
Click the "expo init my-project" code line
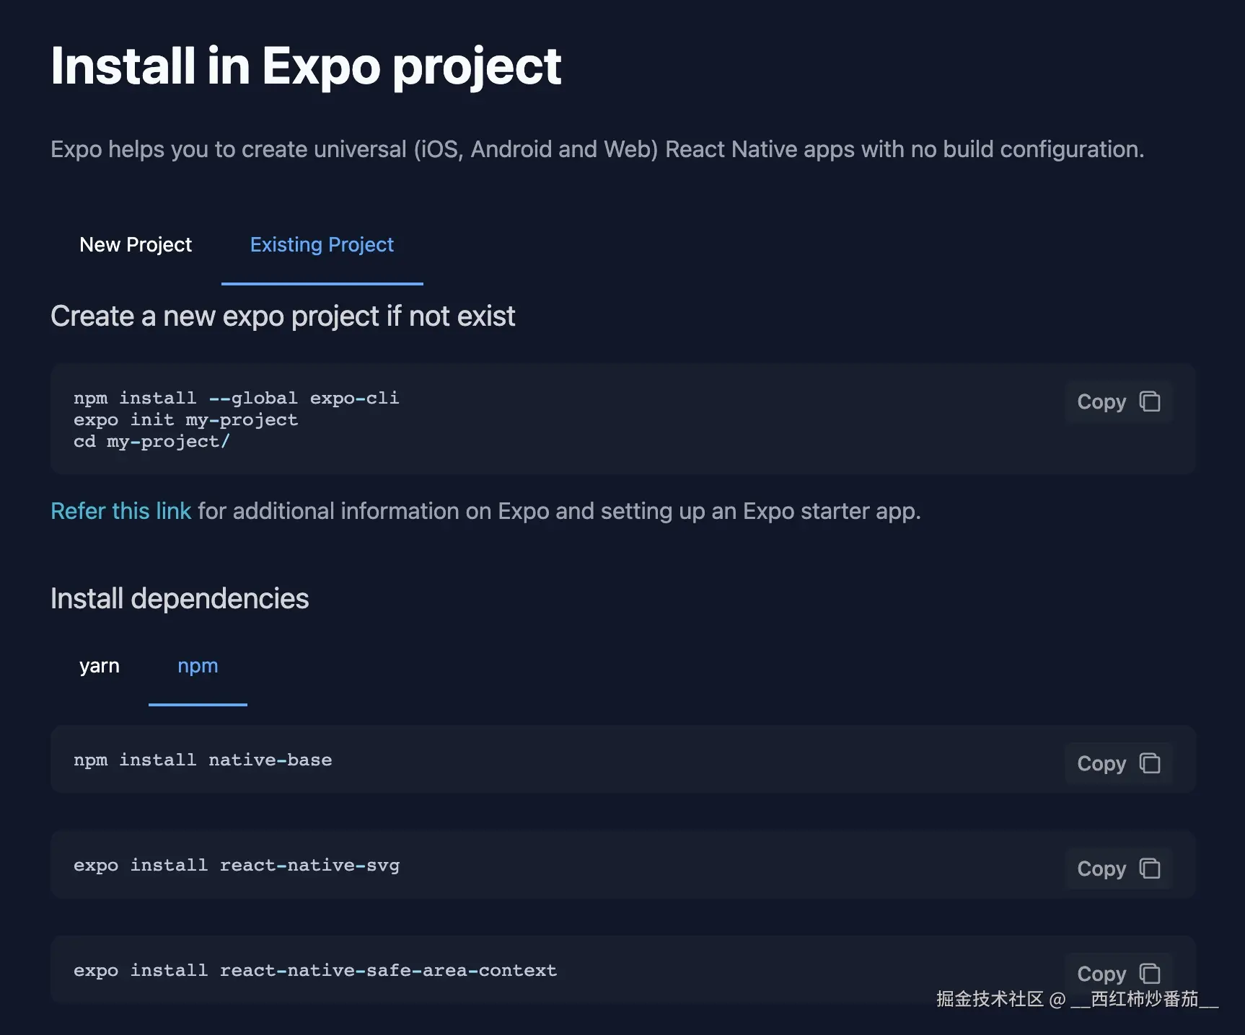pos(185,419)
